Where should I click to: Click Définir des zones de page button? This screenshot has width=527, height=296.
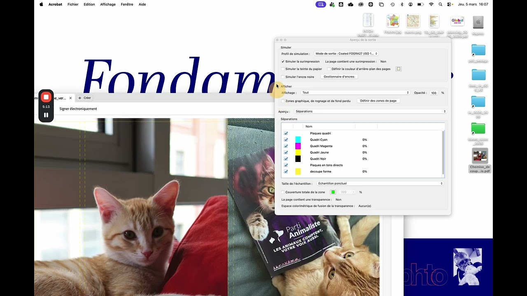378,101
